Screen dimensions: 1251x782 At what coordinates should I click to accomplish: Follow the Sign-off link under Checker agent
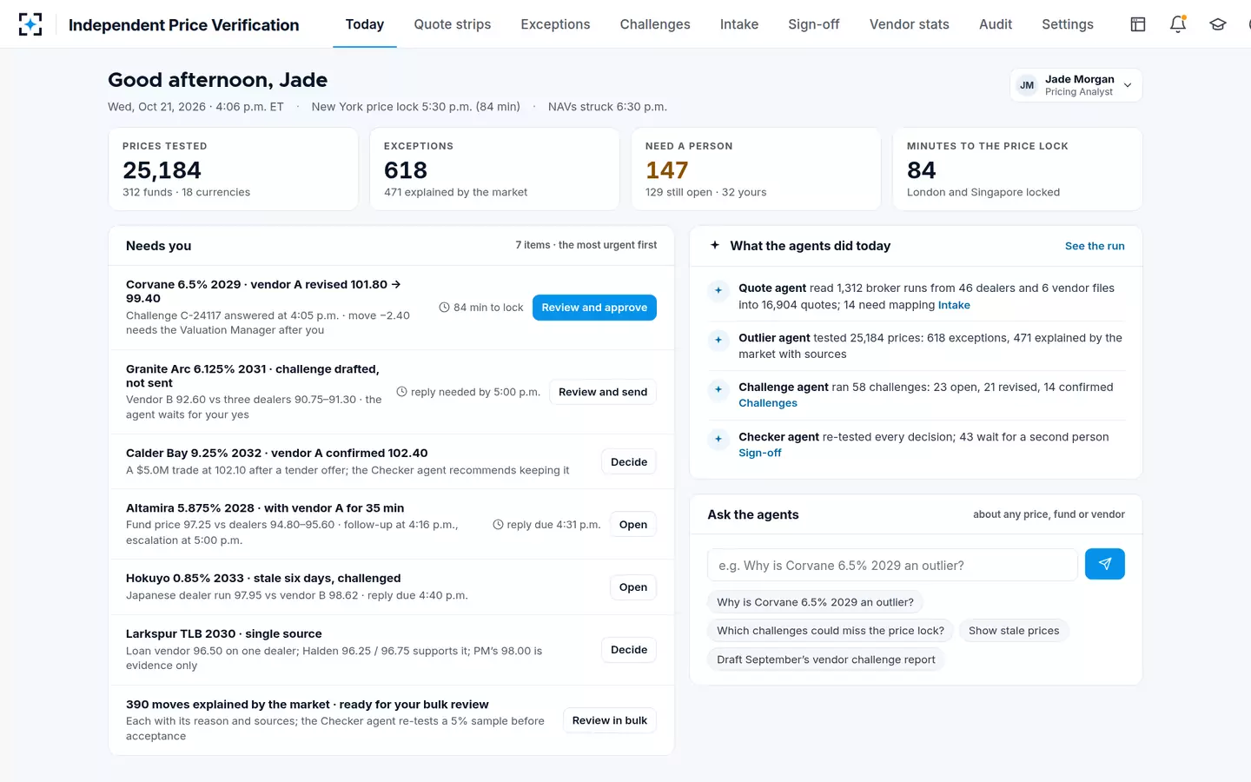(x=760, y=453)
